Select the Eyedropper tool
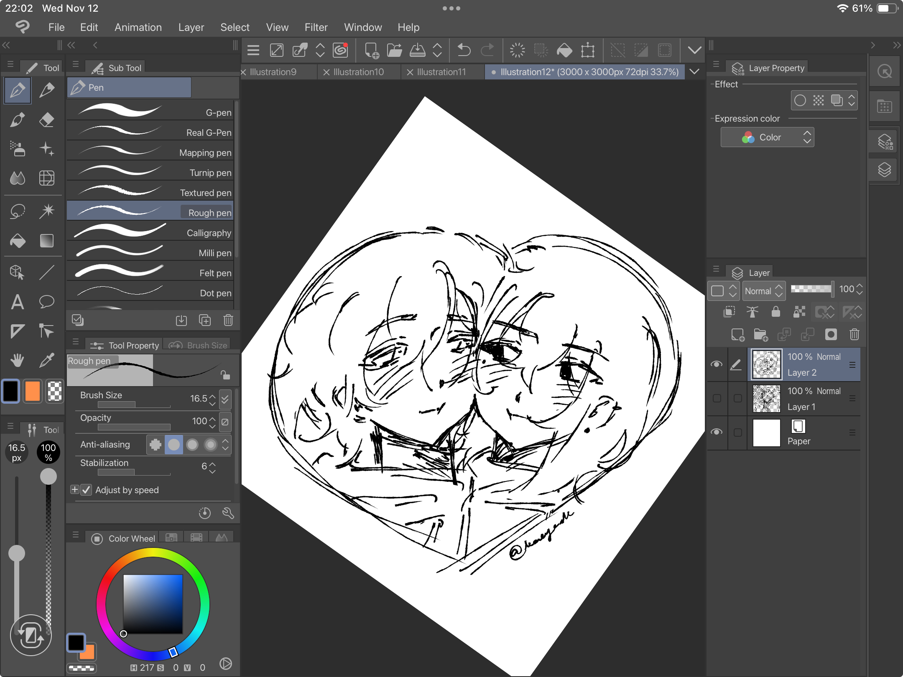 (46, 360)
